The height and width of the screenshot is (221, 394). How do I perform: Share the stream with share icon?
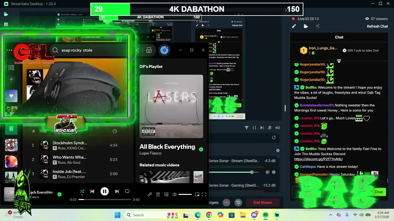click(x=318, y=26)
